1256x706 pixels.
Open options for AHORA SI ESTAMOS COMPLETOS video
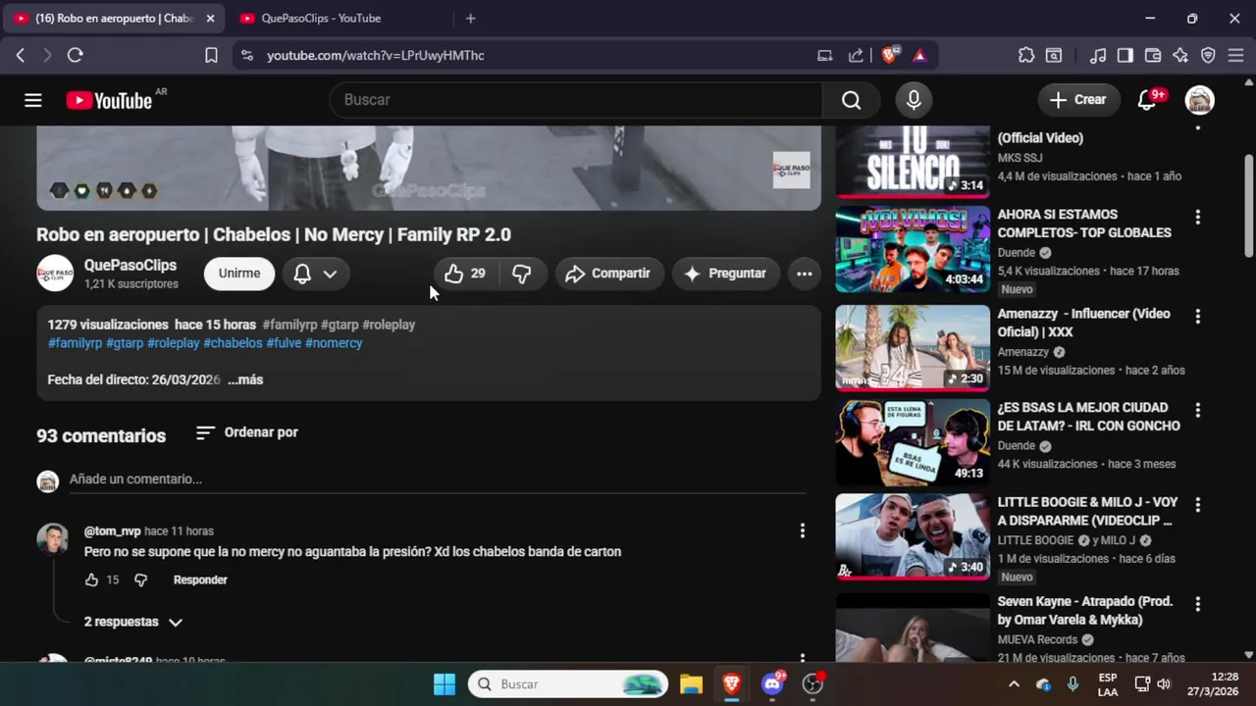(1197, 217)
